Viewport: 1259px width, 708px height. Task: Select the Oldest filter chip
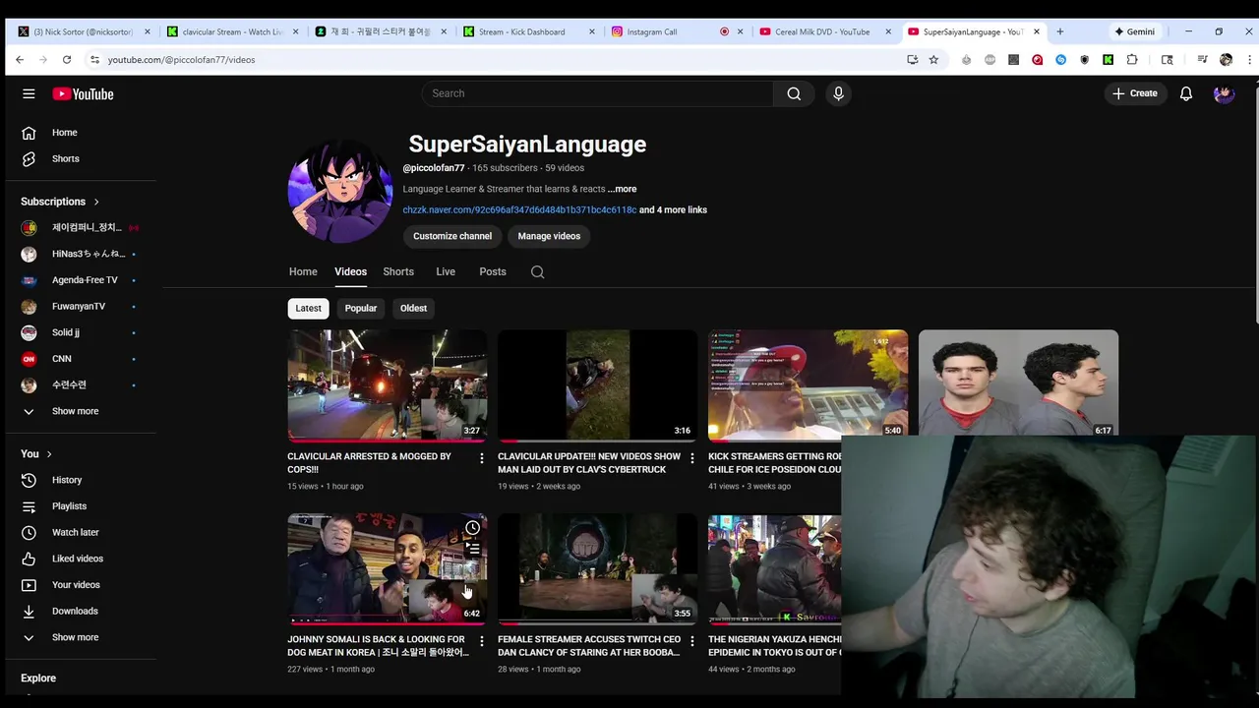click(413, 309)
